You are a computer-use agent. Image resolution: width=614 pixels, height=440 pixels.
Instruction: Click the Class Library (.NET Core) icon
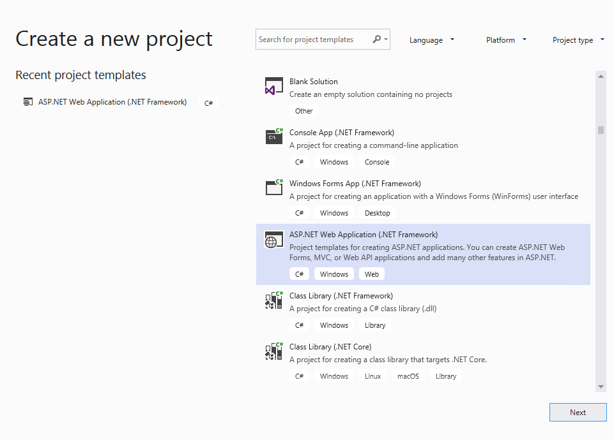pyautogui.click(x=273, y=351)
